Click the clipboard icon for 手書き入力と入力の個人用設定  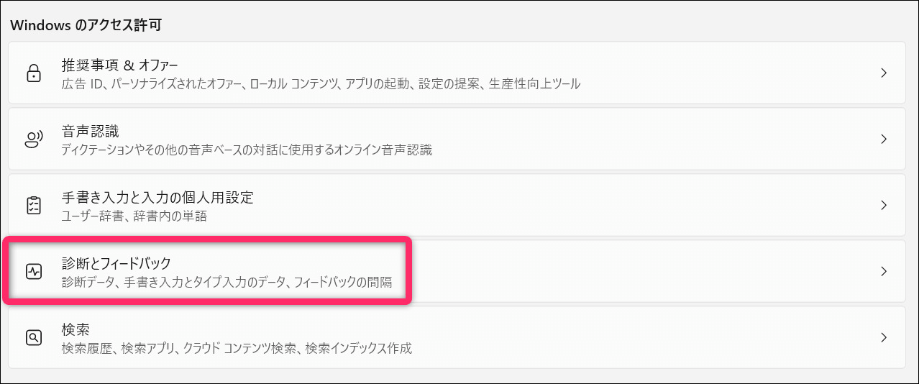click(33, 206)
